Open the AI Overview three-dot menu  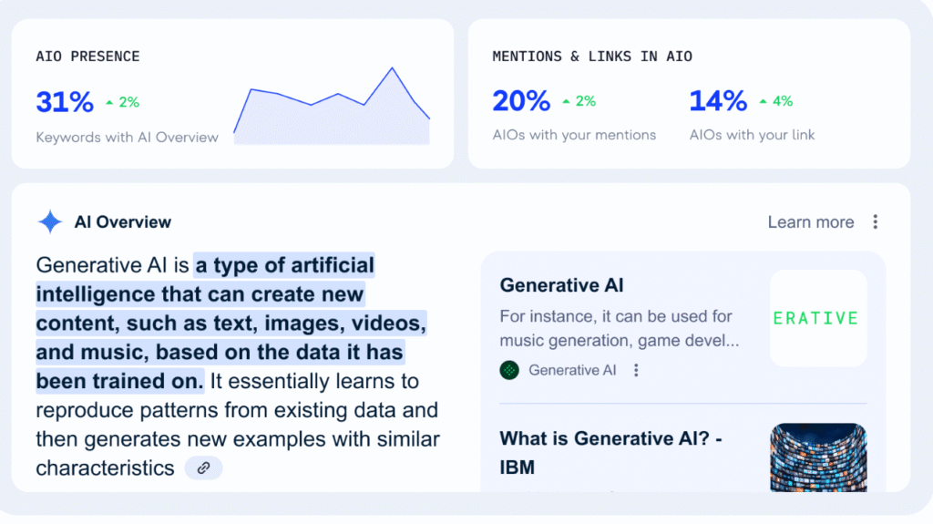point(875,221)
